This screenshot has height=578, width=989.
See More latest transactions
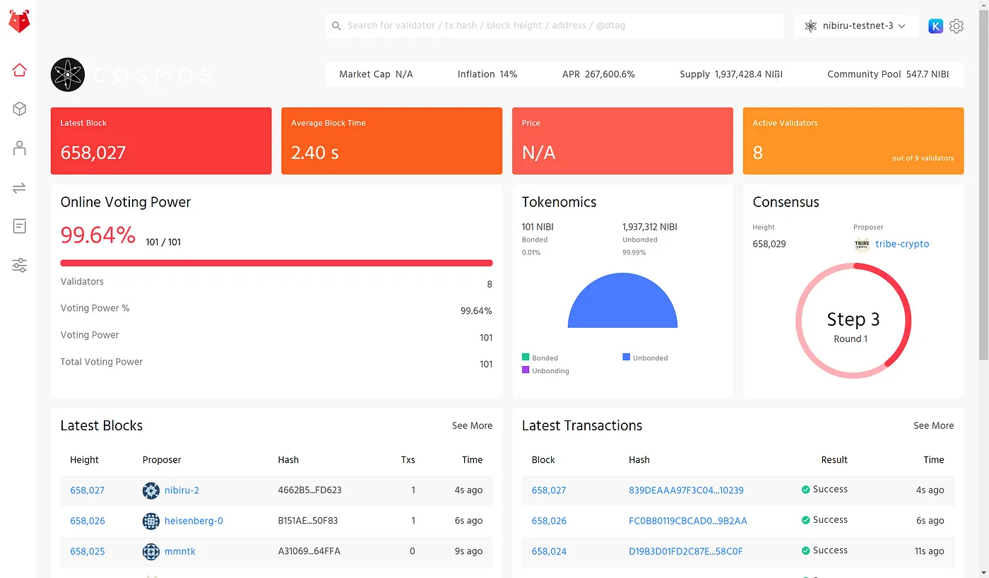pyautogui.click(x=933, y=426)
